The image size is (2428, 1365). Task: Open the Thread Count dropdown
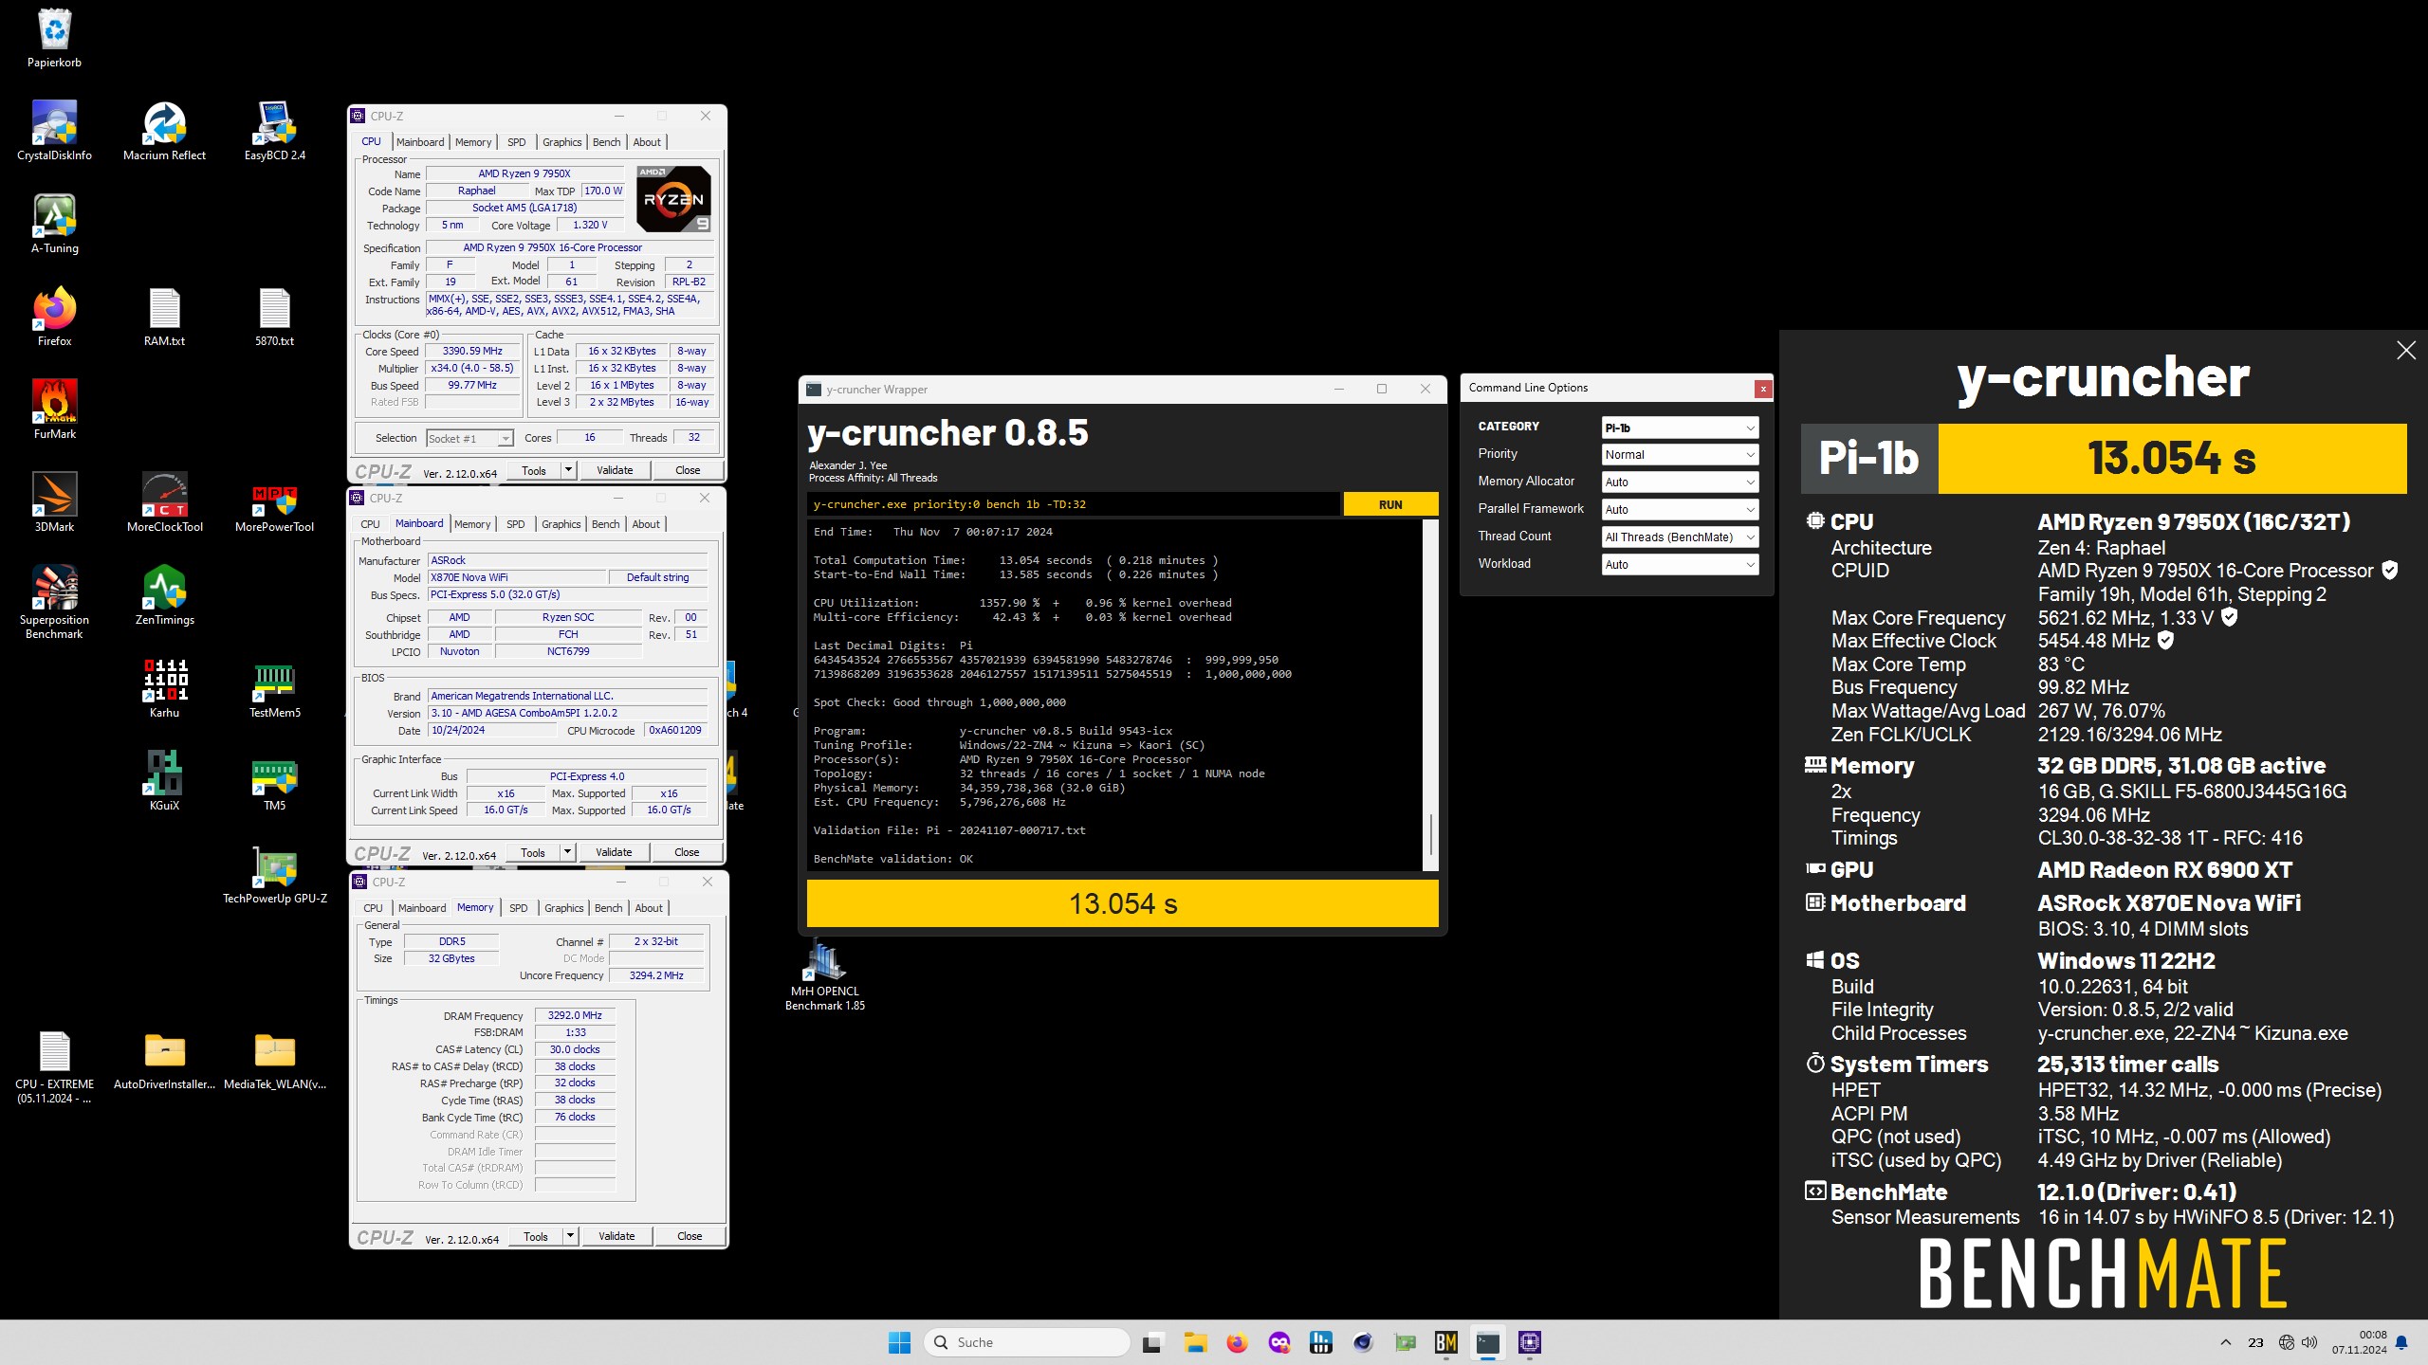click(1680, 537)
